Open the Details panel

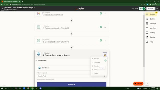click(151, 37)
